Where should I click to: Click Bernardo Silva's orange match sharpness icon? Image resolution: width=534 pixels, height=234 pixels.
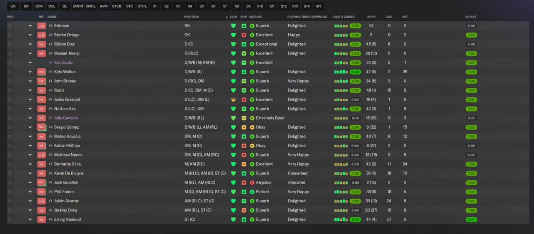click(244, 164)
